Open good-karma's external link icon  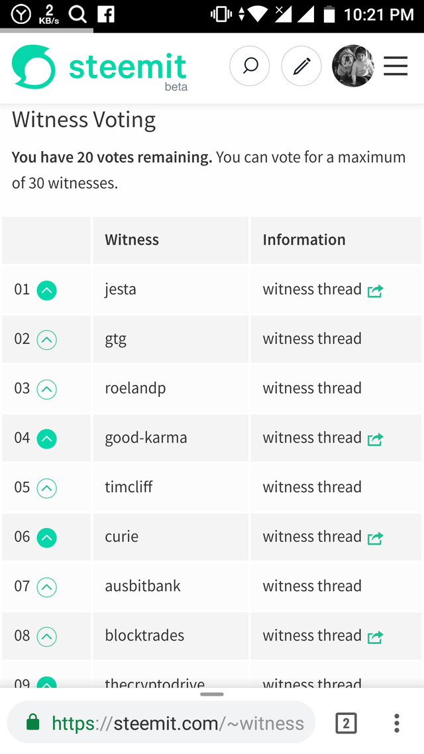tap(375, 439)
